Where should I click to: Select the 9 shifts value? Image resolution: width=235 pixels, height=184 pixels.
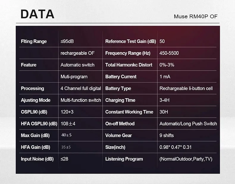(x=167, y=135)
